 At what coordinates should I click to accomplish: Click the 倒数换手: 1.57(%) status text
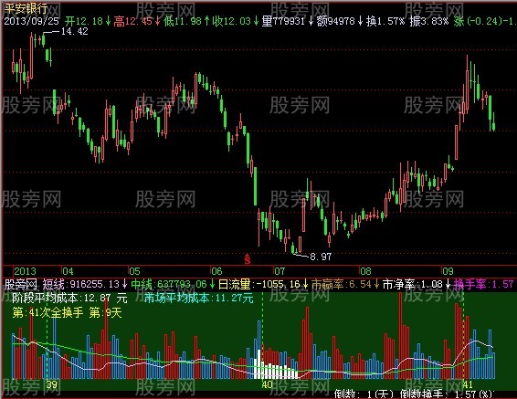click(448, 394)
